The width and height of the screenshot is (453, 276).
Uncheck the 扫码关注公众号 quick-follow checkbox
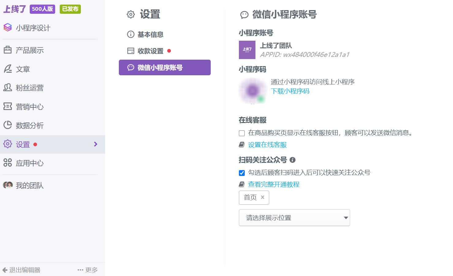242,173
